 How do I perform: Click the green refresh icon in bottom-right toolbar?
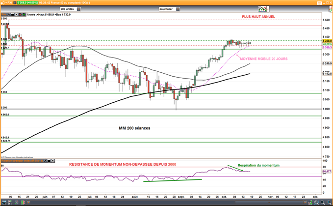coord(310,202)
